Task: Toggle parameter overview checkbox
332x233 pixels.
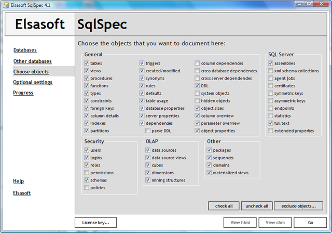Action: [x=197, y=123]
